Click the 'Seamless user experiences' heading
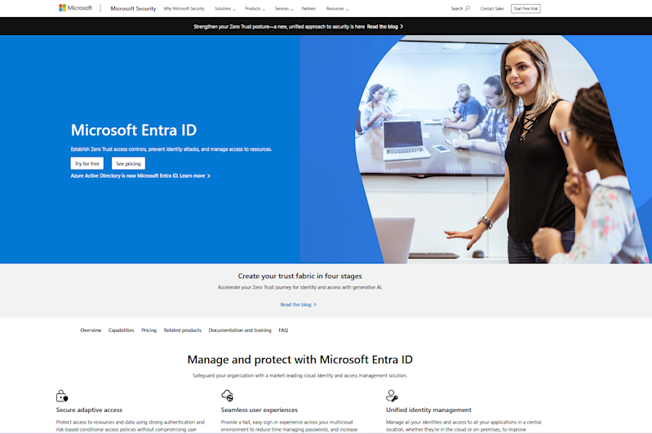This screenshot has width=652, height=434. click(259, 410)
